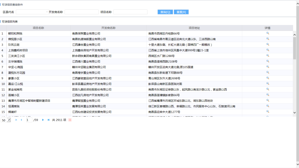Click the 重置[R] button
The width and height of the screenshot is (299, 168).
click(181, 12)
